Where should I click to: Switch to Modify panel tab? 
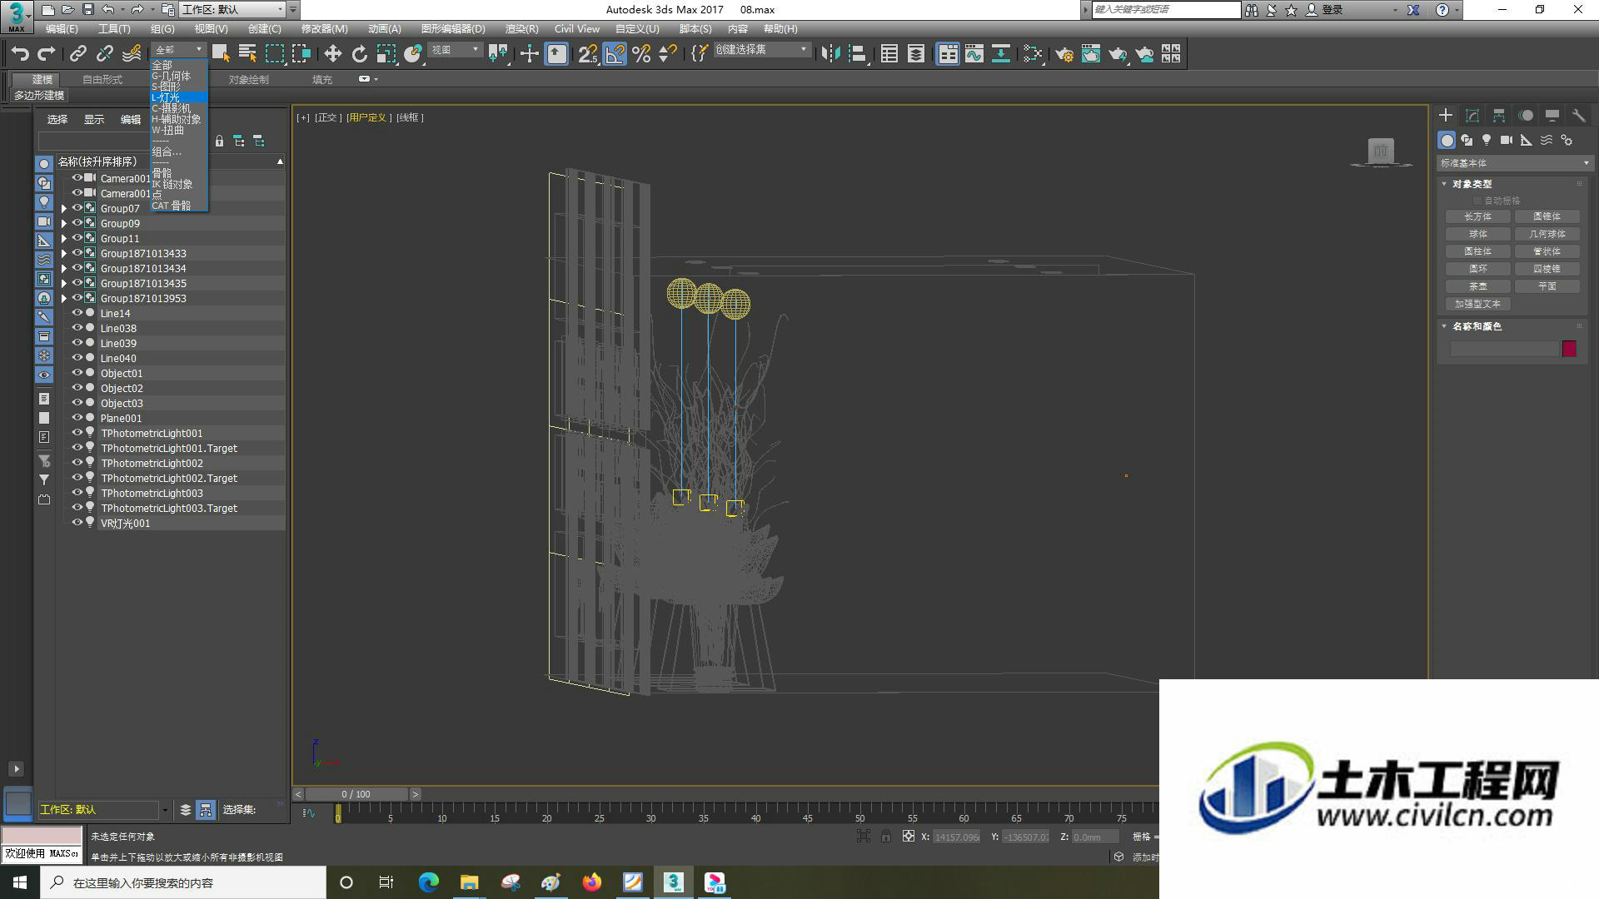pyautogui.click(x=1472, y=116)
